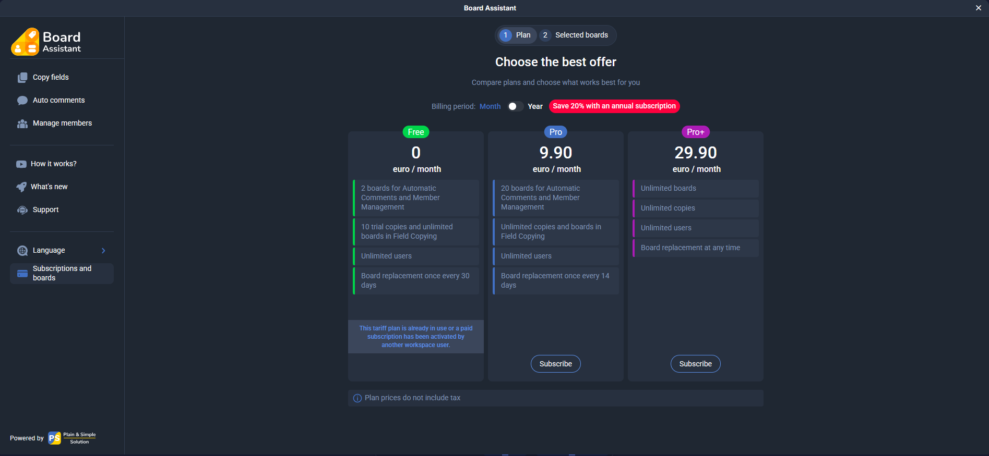Click the Auto comments speech bubble icon
This screenshot has height=456, width=989.
(22, 101)
